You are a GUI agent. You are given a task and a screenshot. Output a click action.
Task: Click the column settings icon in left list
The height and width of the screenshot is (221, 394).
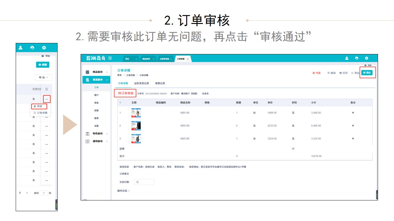[46, 89]
